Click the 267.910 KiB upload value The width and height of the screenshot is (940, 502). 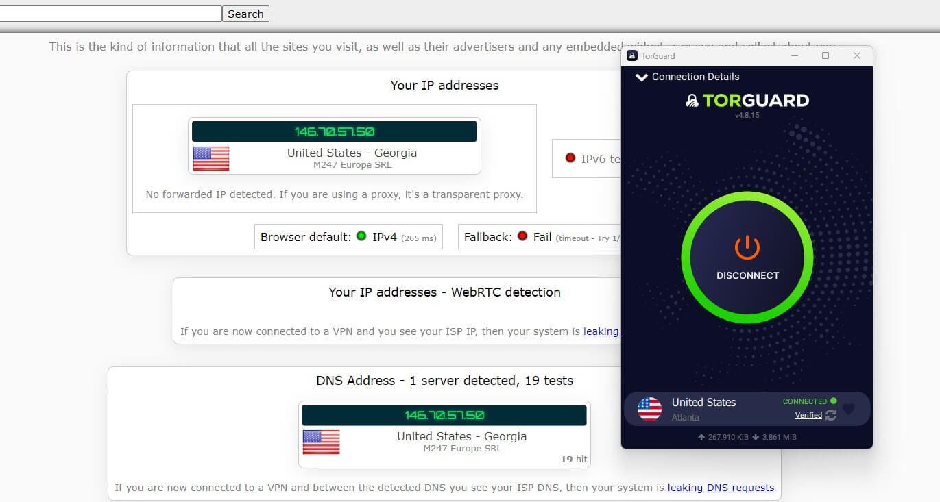point(727,437)
